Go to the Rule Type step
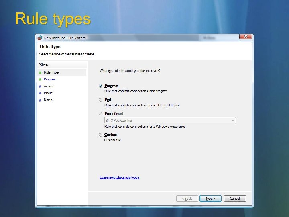 [51, 72]
